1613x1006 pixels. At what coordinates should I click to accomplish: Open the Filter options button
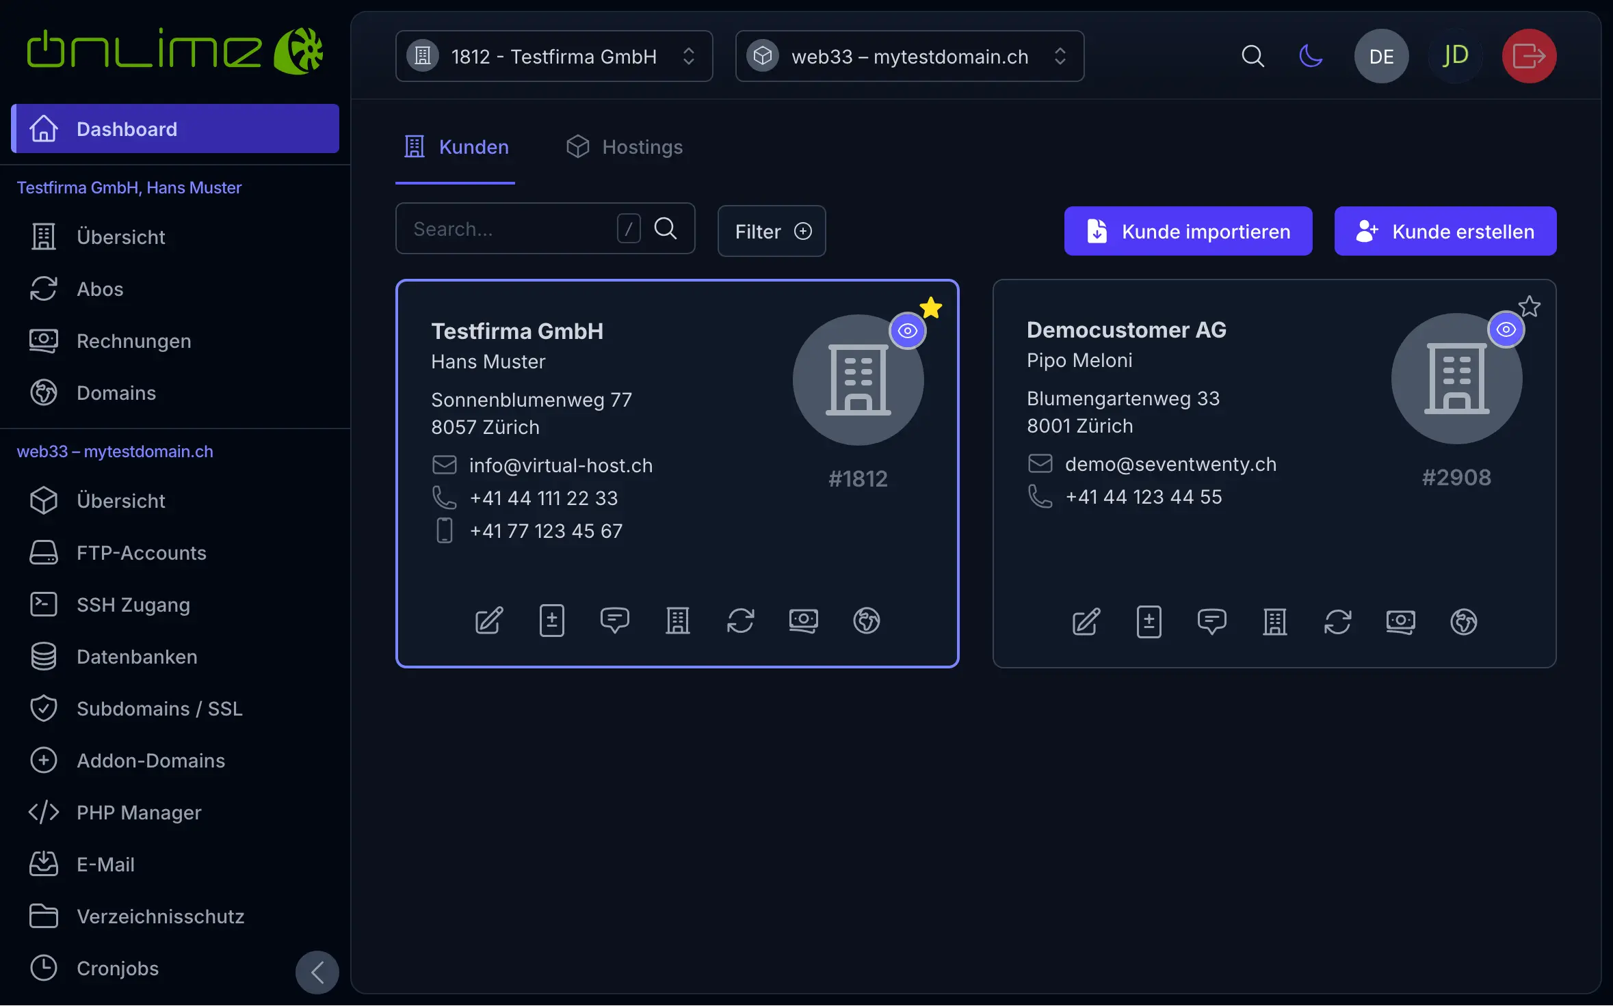coord(771,232)
